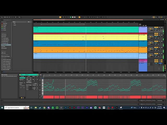This screenshot has width=167, height=125.
Task: Start playback with the green Play button
Action: pos(71,17)
